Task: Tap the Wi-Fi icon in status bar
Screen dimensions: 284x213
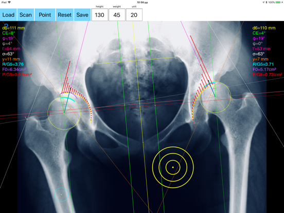Action: (9, 3)
